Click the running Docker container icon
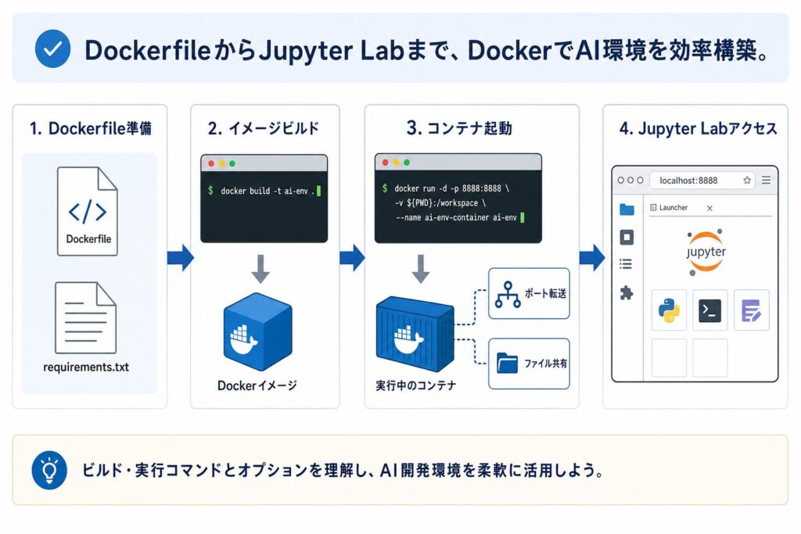Screen dimensions: 801x534 (415, 334)
